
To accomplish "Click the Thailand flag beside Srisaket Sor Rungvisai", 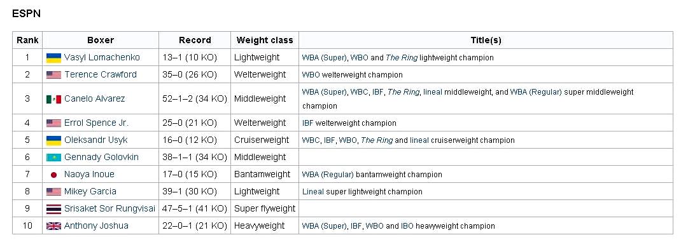I will pyautogui.click(x=54, y=209).
